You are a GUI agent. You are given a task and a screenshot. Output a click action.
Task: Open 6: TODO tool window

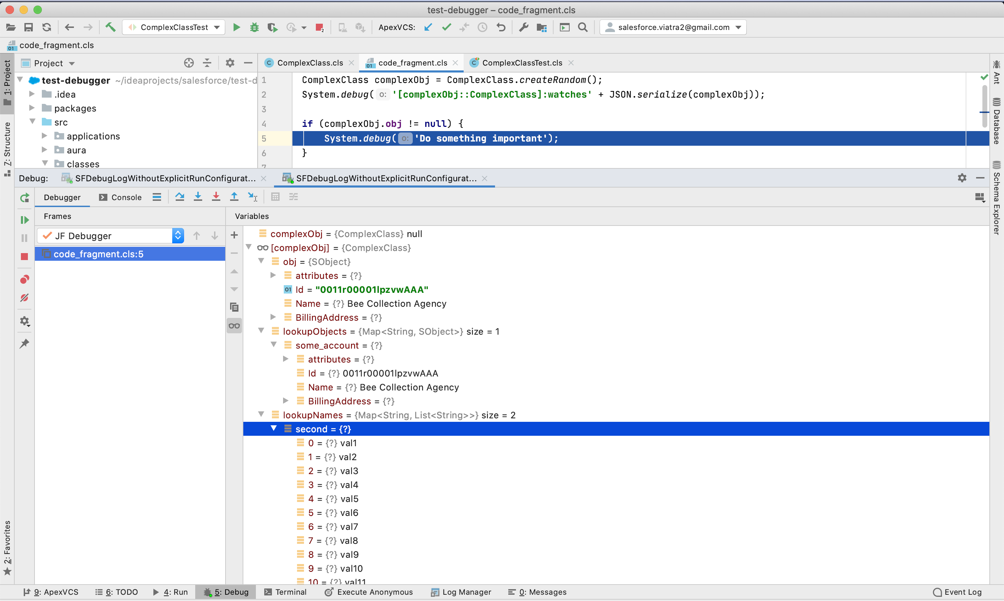tap(117, 592)
